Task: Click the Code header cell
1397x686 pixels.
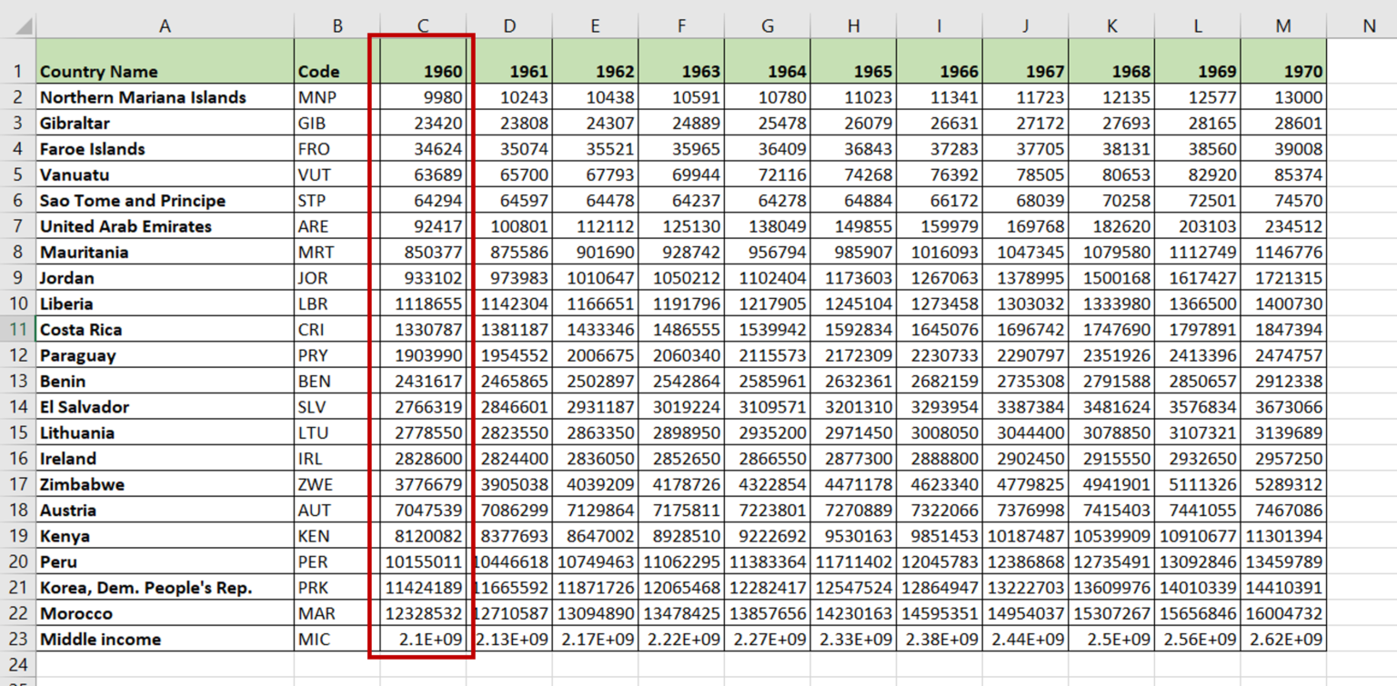Action: (337, 71)
